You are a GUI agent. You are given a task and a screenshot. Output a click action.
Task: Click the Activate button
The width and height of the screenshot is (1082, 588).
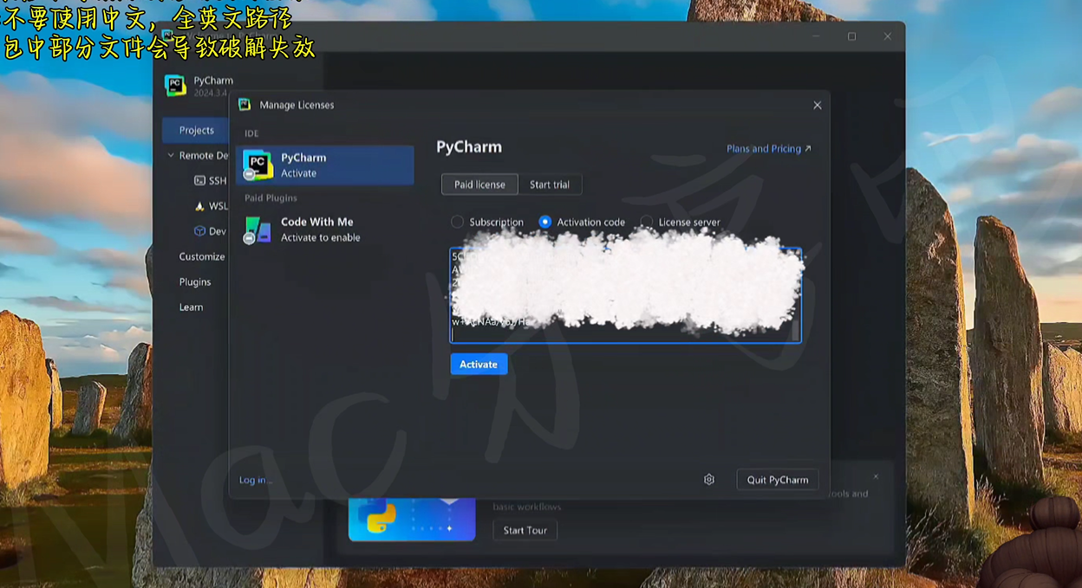[479, 365]
